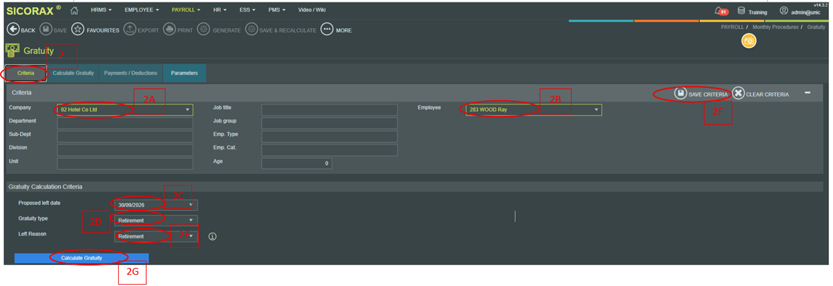Open the Left Reason dropdown
This screenshot has width=833, height=286.
click(156, 236)
